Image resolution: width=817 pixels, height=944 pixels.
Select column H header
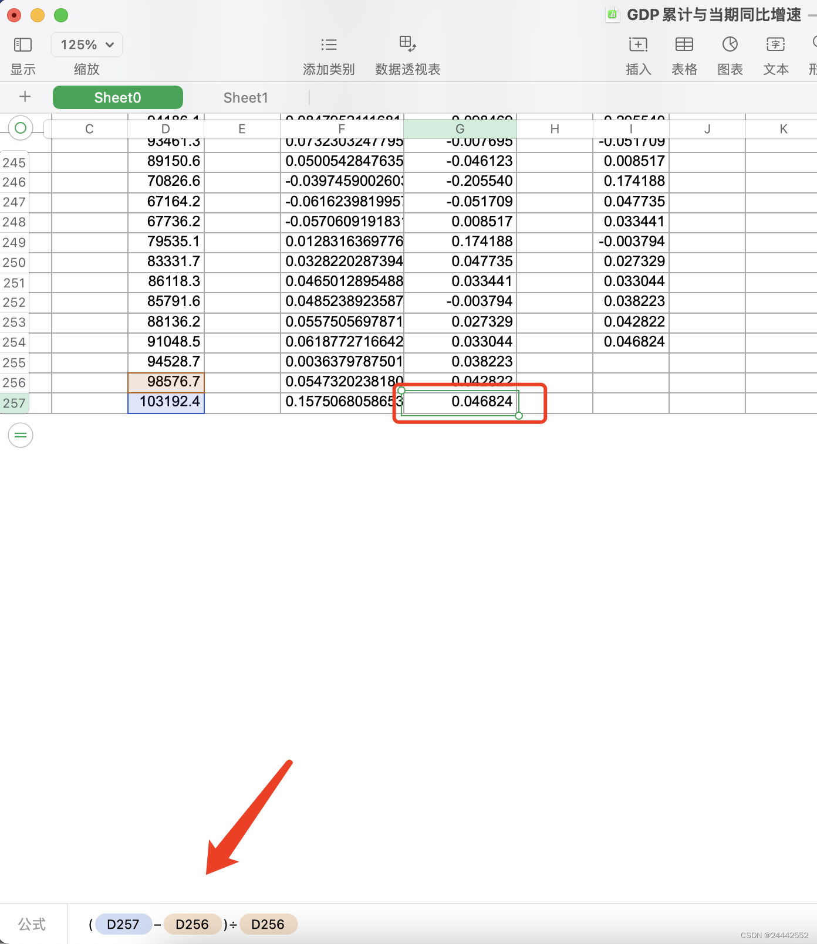point(554,129)
